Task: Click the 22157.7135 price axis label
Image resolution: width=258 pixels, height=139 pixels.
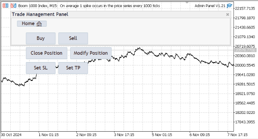Action: tap(245, 9)
